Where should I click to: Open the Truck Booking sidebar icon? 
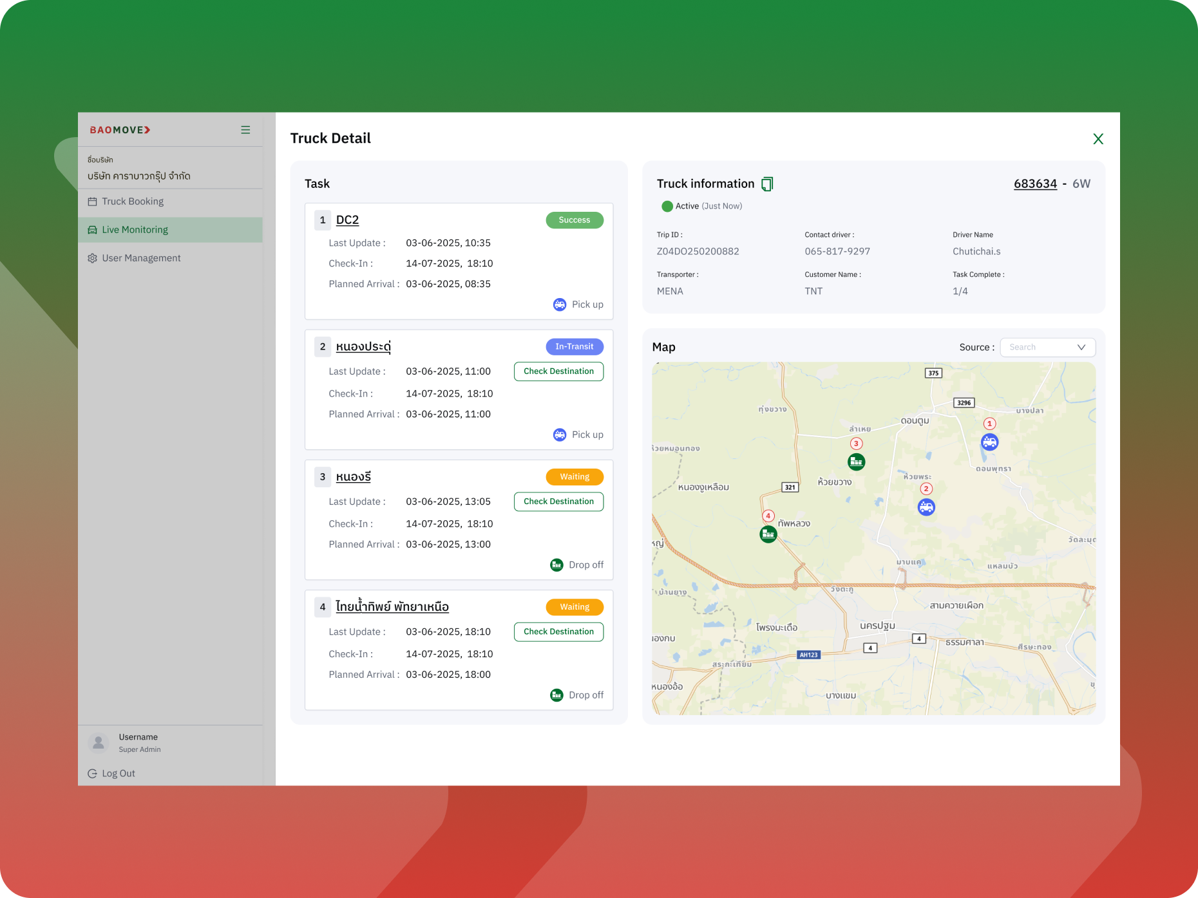tap(92, 201)
